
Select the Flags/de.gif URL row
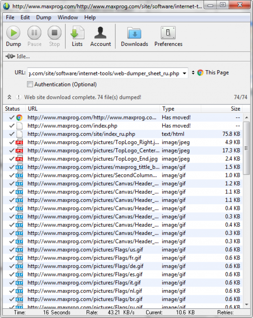coord(123,266)
